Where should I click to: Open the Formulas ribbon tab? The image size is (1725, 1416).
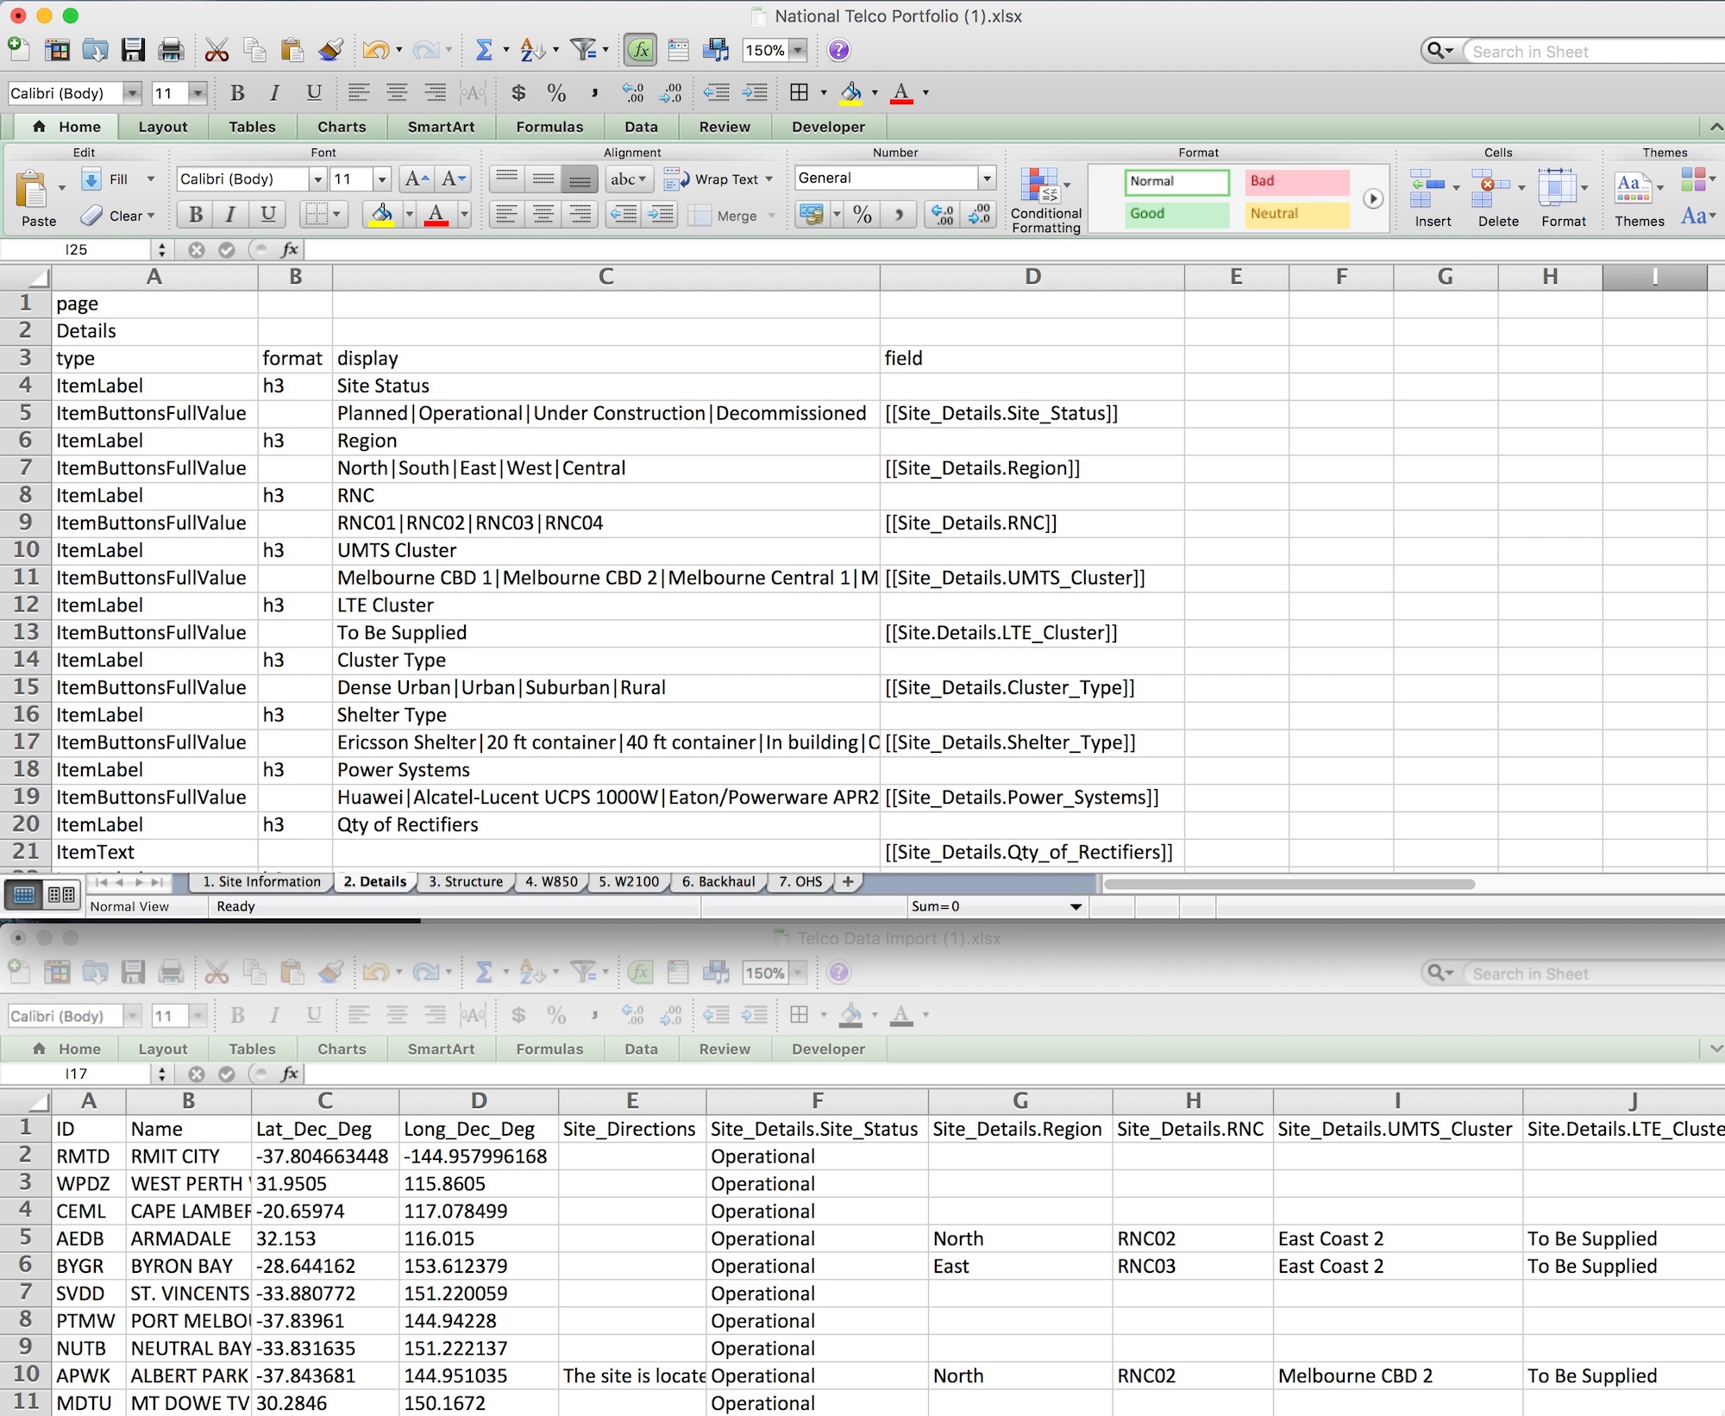pyautogui.click(x=549, y=127)
